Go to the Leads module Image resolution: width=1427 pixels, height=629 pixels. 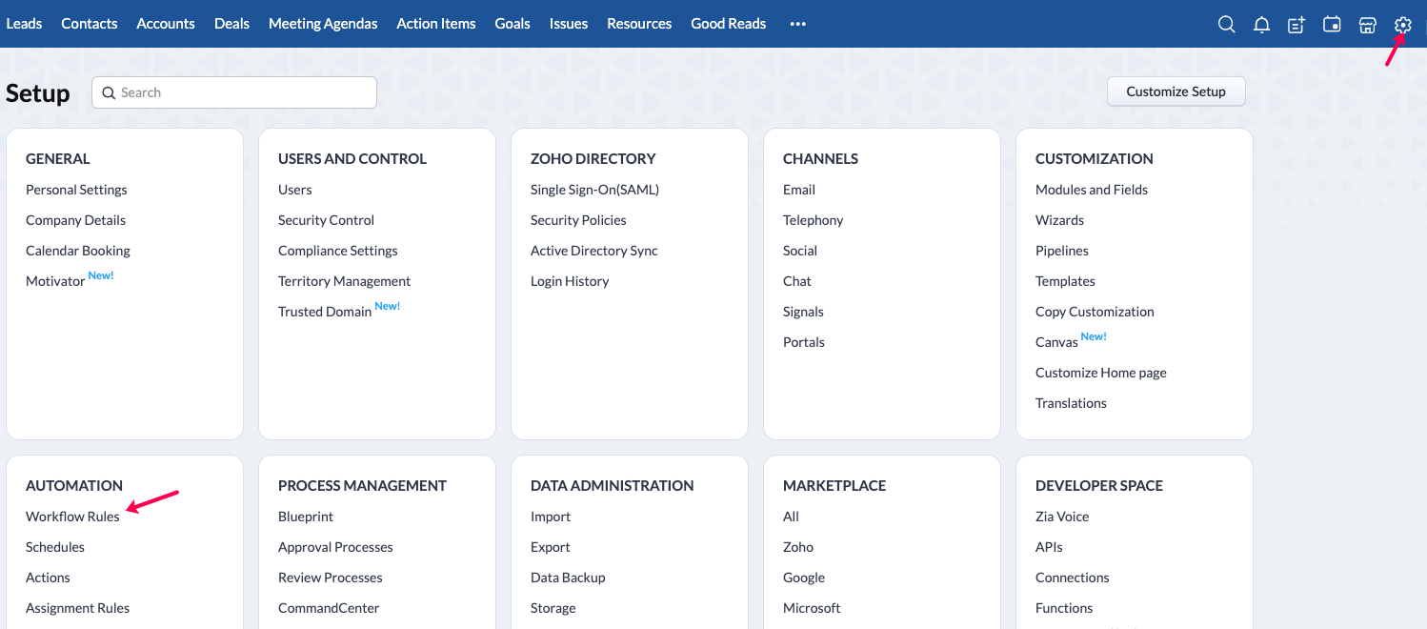pos(24,24)
